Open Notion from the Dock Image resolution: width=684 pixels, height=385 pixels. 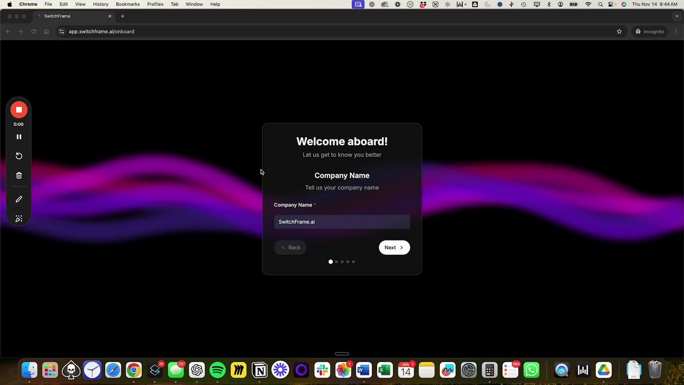(x=260, y=370)
